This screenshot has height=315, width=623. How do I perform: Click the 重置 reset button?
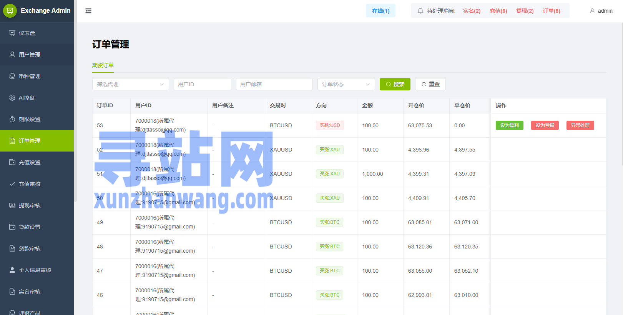430,84
